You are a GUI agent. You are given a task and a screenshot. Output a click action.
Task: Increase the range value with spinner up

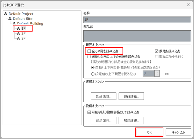(157, 72)
